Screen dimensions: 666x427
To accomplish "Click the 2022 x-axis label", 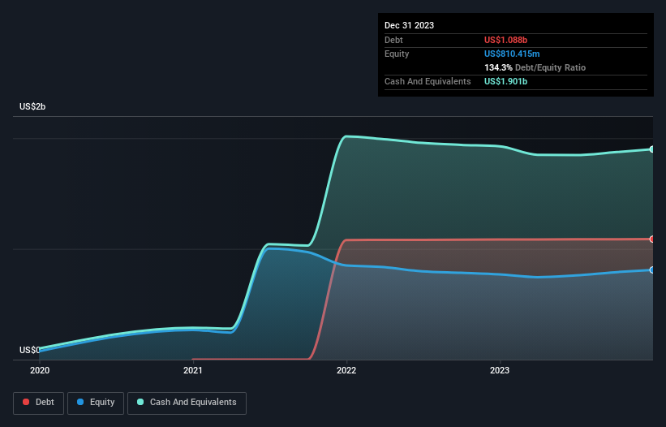I will point(346,370).
